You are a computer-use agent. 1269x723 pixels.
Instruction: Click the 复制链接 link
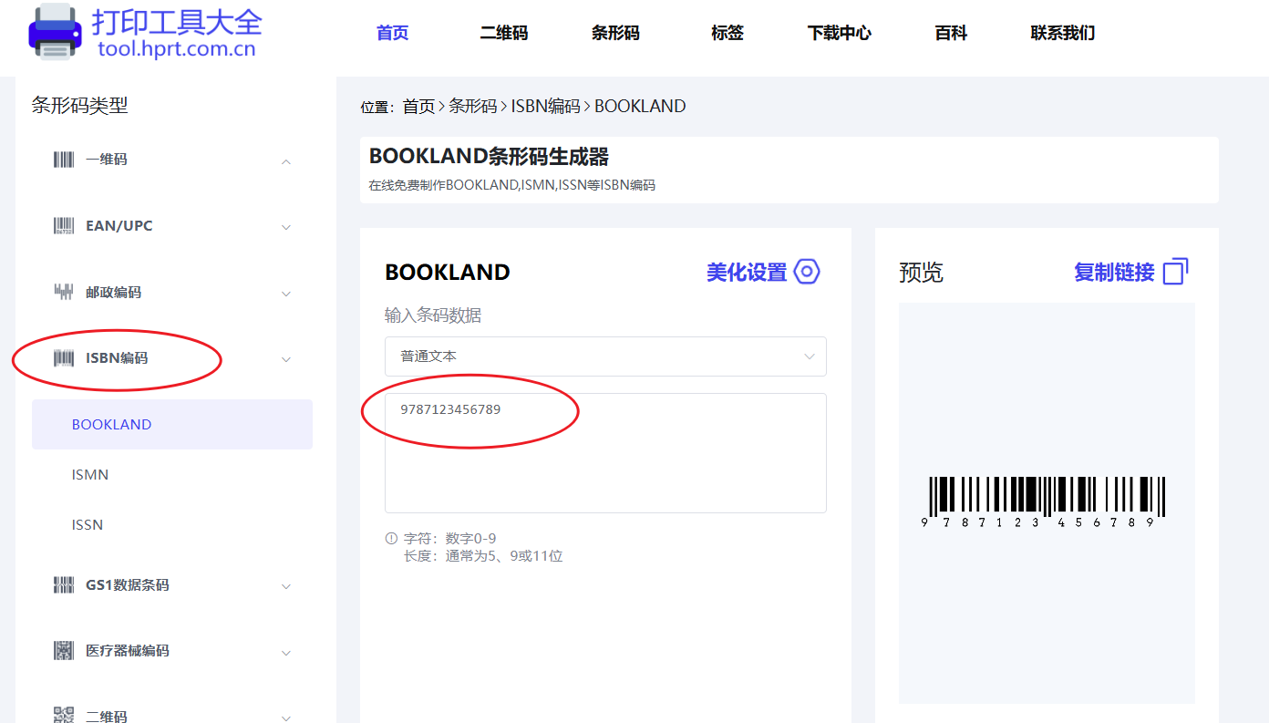coord(1114,273)
